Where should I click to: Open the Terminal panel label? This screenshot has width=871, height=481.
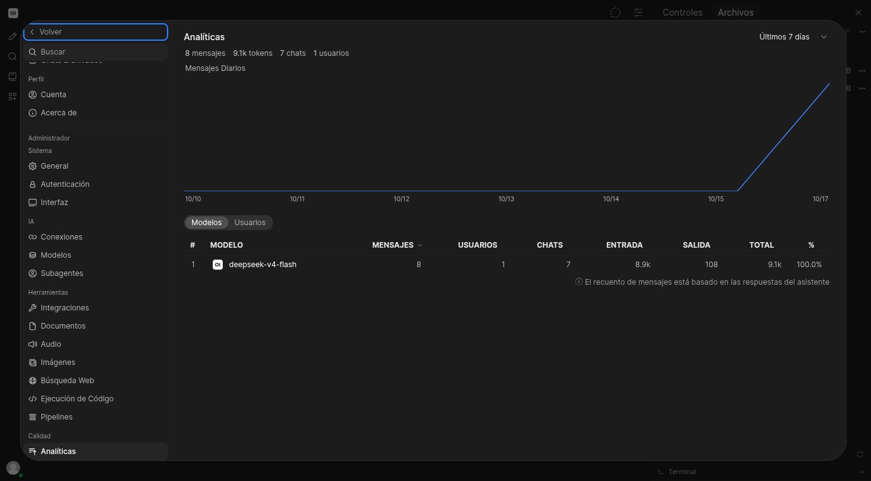click(x=682, y=472)
